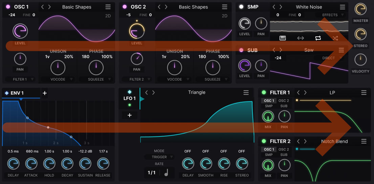
Task: Disable the FILTER 2 power toggle
Action: tap(264, 142)
